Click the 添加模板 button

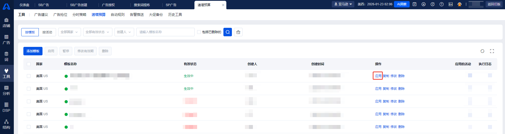click(x=33, y=51)
